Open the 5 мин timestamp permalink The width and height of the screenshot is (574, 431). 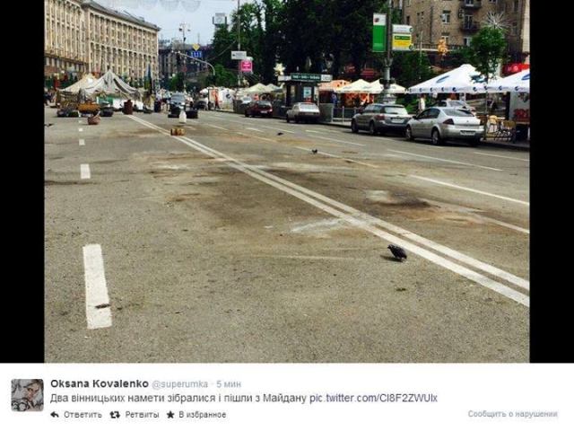tap(229, 384)
